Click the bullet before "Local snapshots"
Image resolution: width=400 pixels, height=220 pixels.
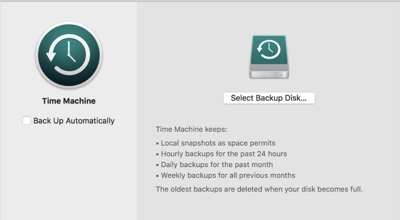click(x=157, y=143)
